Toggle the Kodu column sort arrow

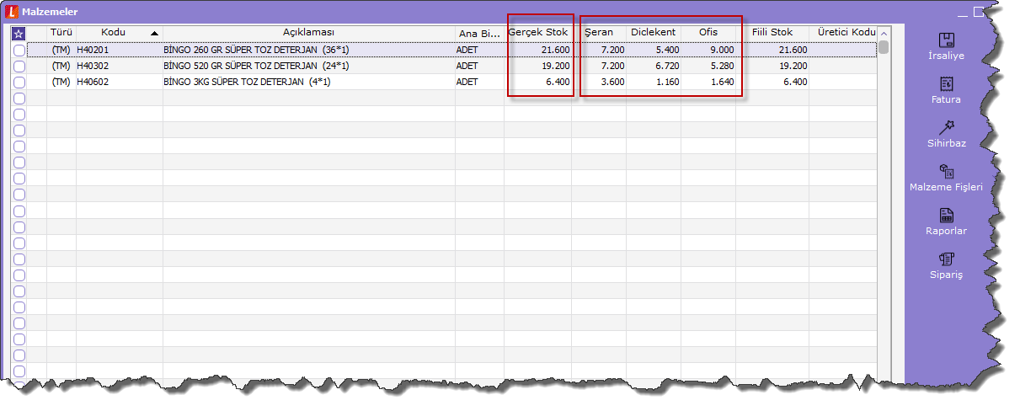tap(154, 34)
